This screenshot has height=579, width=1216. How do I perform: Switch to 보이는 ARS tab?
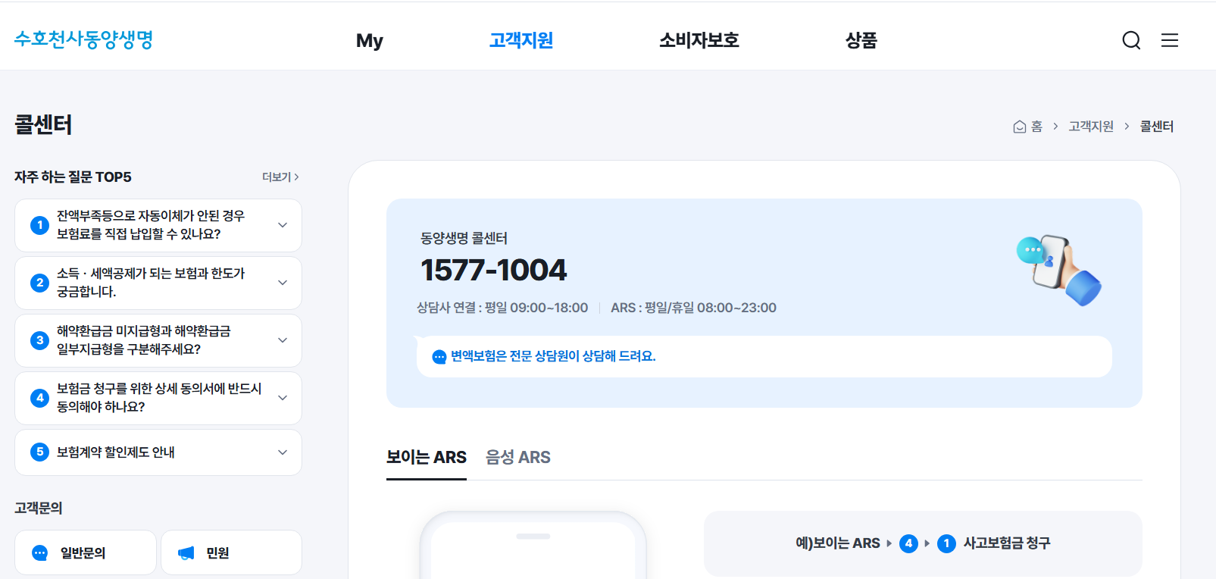(x=427, y=458)
